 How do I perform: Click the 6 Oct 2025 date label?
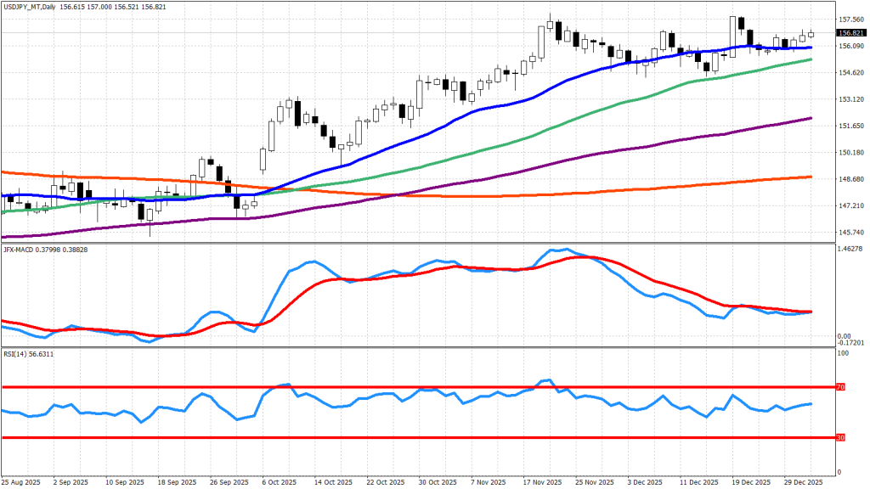coord(277,481)
